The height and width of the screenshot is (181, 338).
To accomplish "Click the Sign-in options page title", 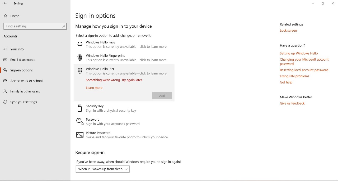I will (95, 16).
